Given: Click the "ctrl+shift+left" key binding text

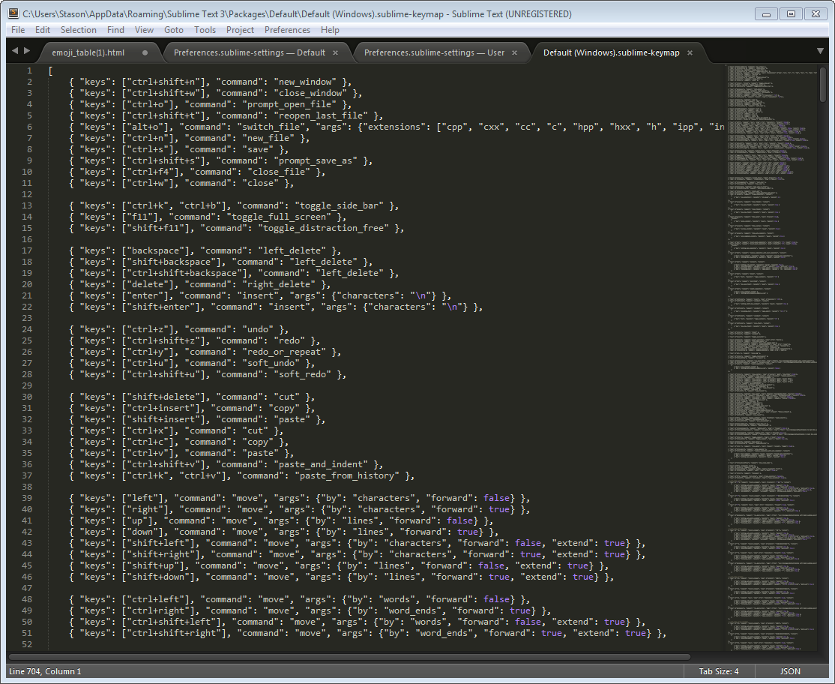Looking at the screenshot, I should coord(171,622).
